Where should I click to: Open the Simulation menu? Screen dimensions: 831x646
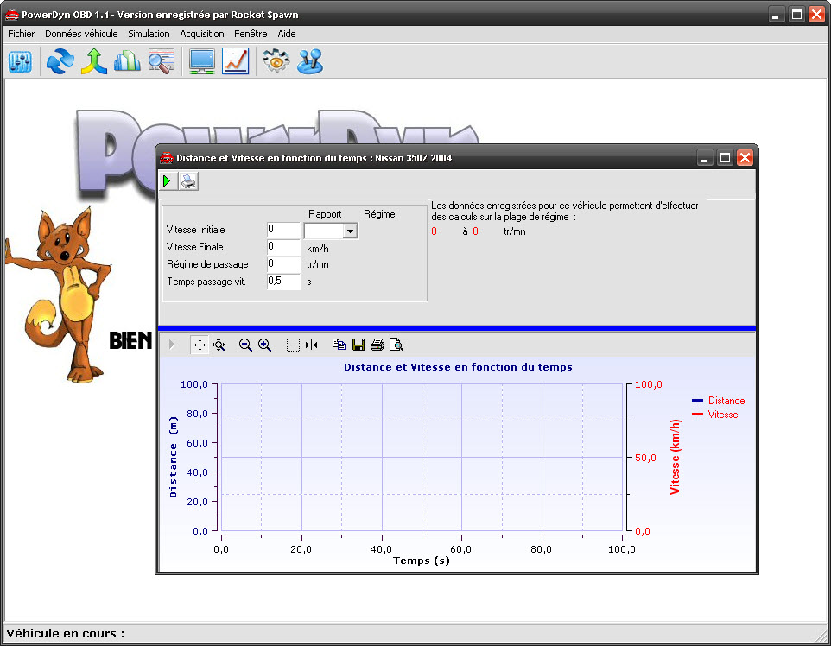[x=149, y=34]
